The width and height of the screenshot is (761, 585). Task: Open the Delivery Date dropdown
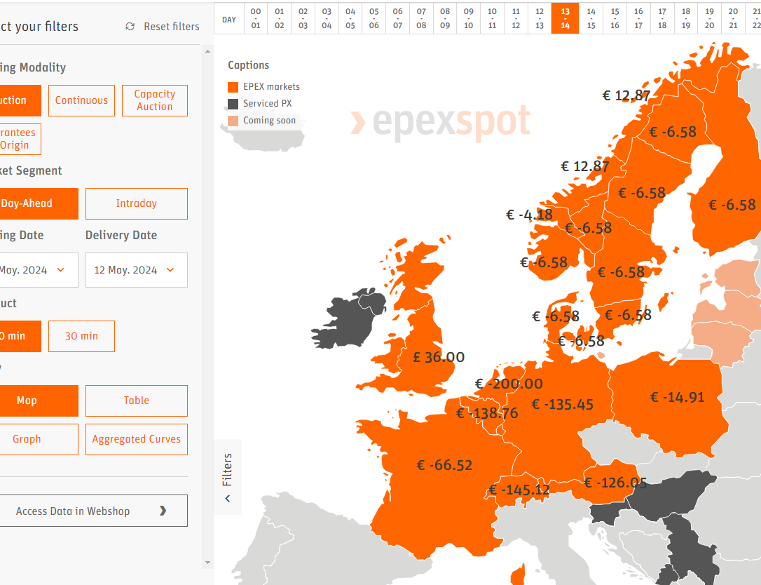136,270
